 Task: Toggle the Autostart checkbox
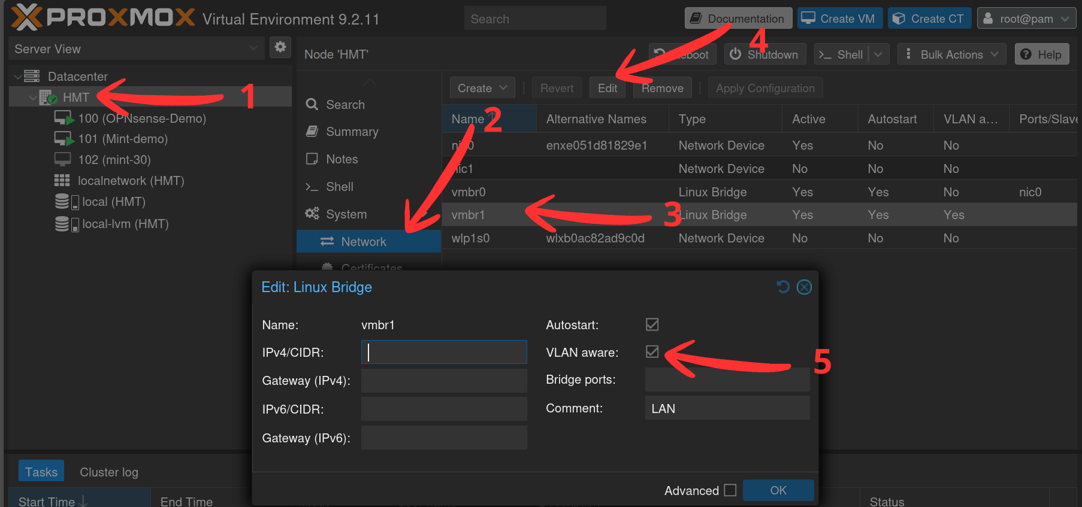652,324
